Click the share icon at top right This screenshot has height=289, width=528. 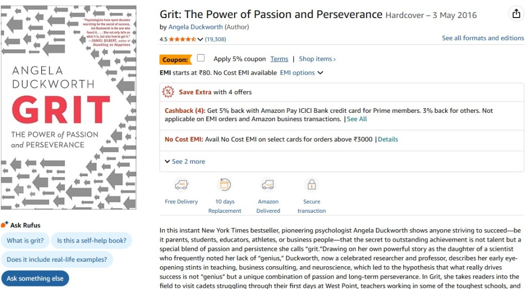click(x=516, y=14)
